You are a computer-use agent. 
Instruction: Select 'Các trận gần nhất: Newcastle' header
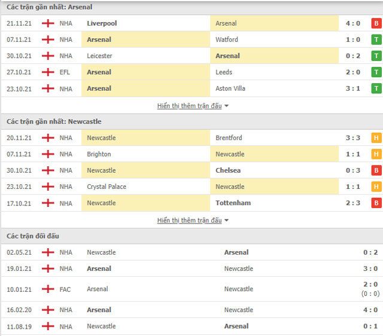point(54,121)
